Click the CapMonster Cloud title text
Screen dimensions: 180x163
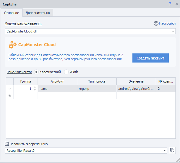coord(37,45)
